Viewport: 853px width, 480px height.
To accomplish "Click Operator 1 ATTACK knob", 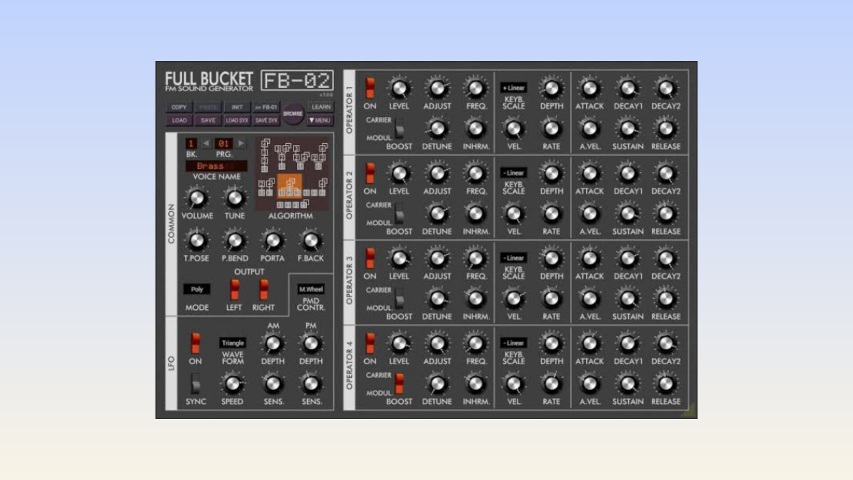I will click(x=590, y=89).
